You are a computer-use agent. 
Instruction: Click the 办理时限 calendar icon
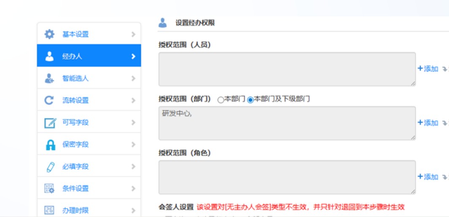50,210
